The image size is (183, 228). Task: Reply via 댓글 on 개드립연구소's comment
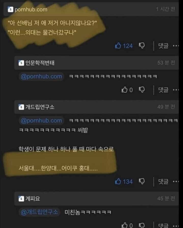[x=163, y=182]
